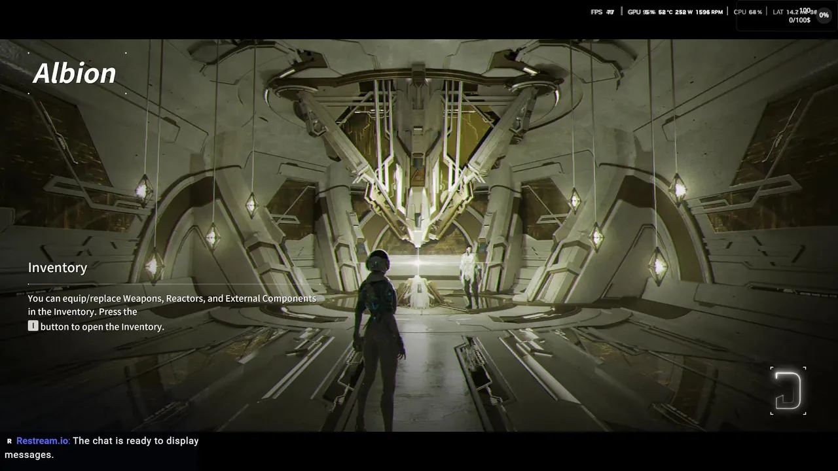Click the 252 W power readout
The width and height of the screenshot is (838, 471).
[683, 12]
